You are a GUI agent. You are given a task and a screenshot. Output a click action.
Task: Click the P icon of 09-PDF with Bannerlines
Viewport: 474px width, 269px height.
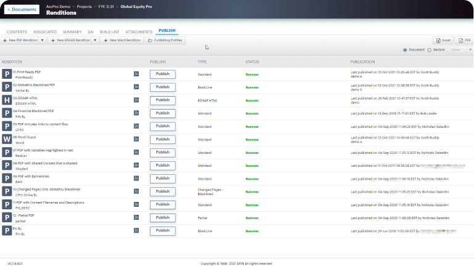coord(7,179)
